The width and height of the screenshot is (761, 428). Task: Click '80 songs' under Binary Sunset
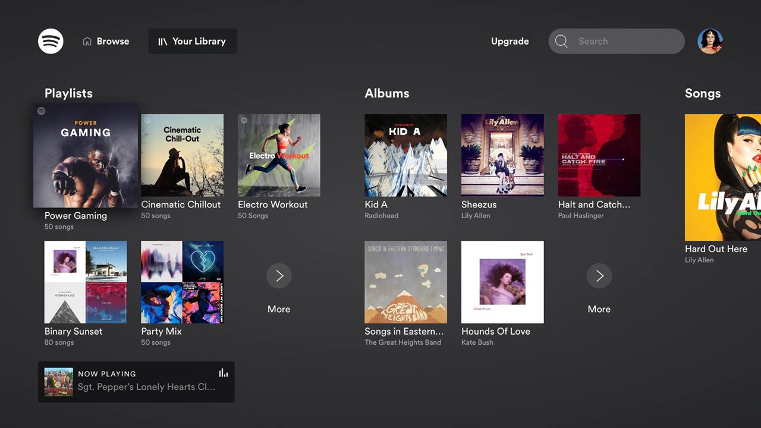coord(59,342)
